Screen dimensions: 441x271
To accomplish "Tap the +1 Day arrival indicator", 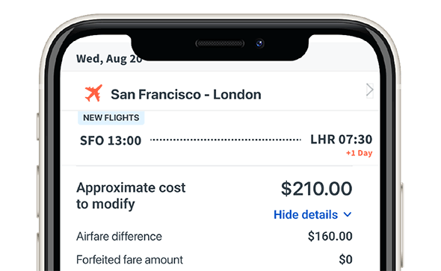I will point(360,153).
